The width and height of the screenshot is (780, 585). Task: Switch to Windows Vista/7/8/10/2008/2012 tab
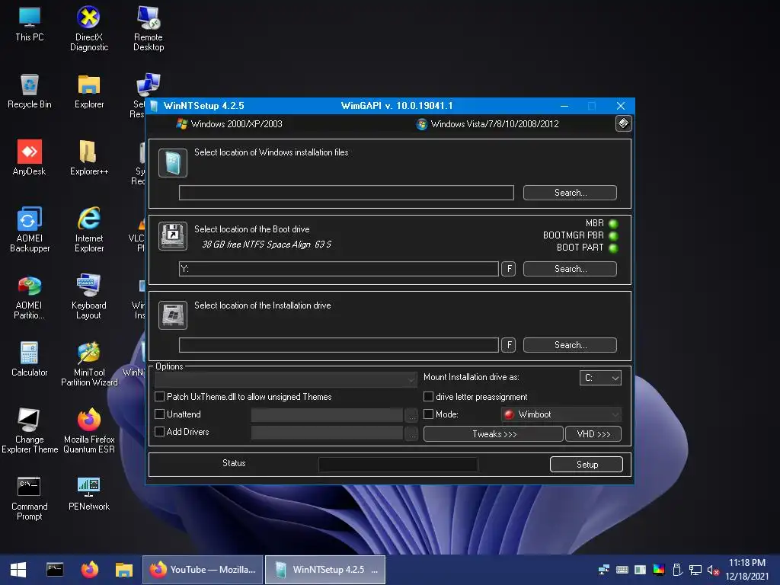click(487, 124)
